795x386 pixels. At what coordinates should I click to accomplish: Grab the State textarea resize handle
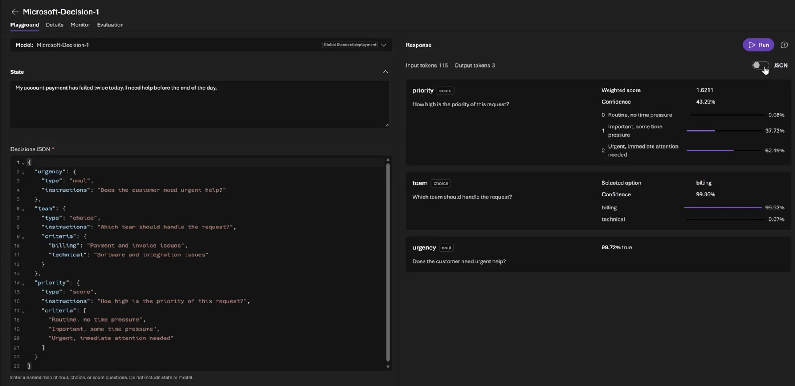coord(387,125)
